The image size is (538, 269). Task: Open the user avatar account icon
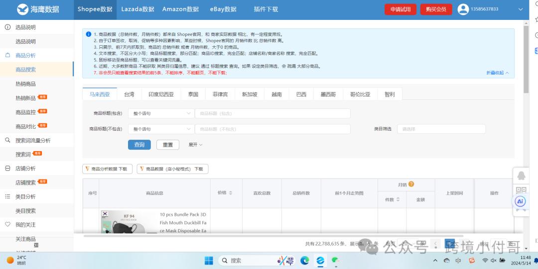[x=463, y=9]
